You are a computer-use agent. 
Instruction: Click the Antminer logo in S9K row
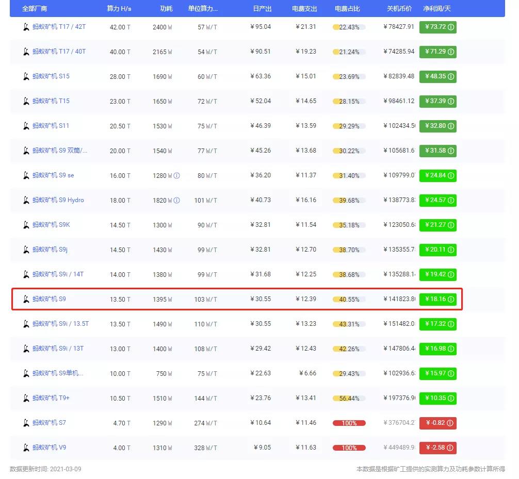click(x=26, y=225)
